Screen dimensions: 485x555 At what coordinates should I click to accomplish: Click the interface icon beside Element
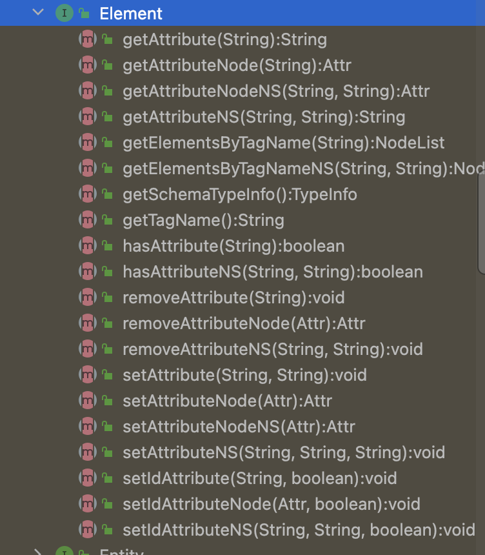[64, 13]
